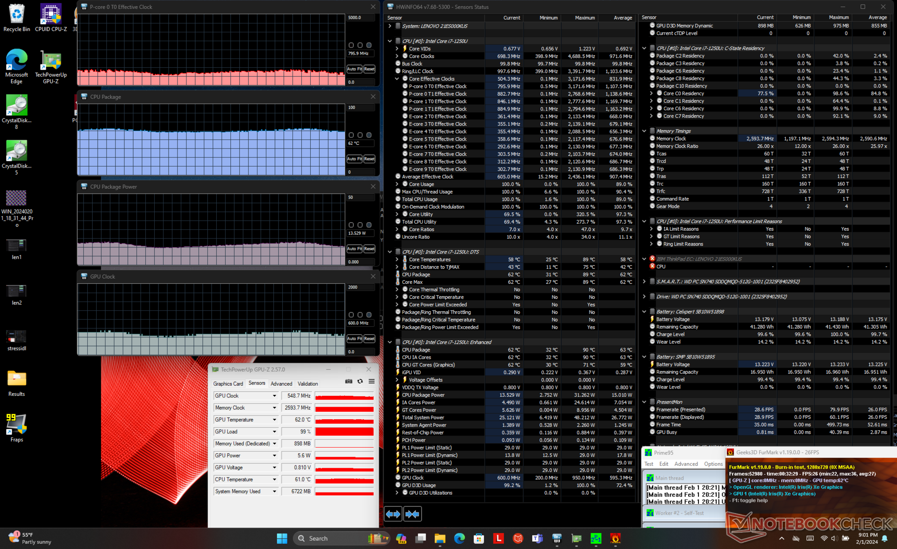Open the GPU-Z hamburger menu

click(x=371, y=381)
